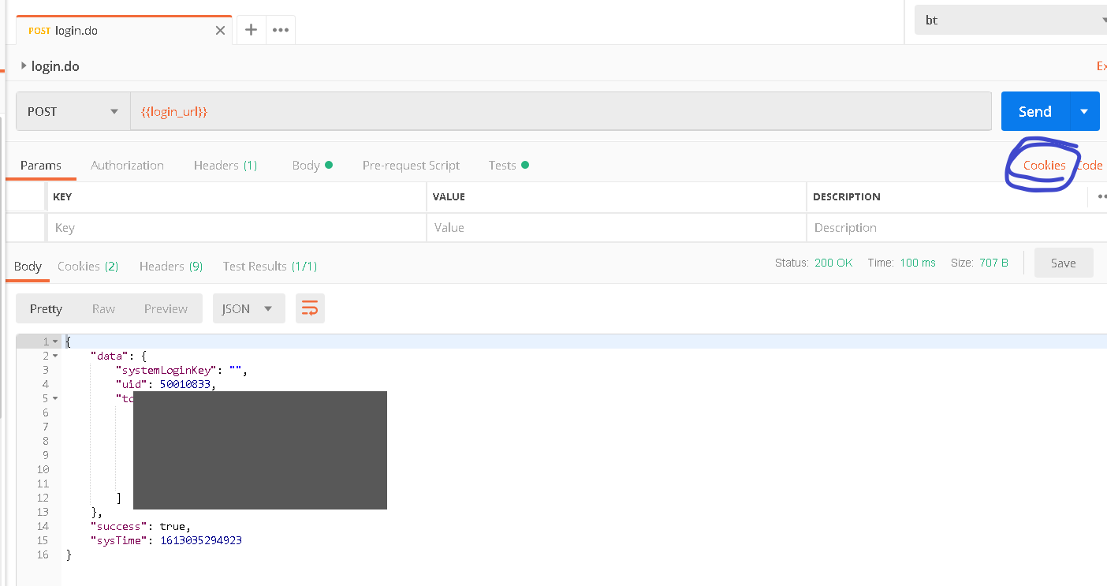Toggle text wrapping in the response viewer
Image resolution: width=1107 pixels, height=586 pixels.
click(x=309, y=308)
